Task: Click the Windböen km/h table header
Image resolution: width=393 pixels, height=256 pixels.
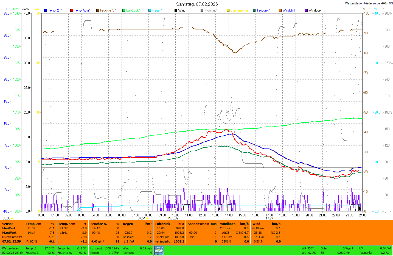Action: (234, 224)
